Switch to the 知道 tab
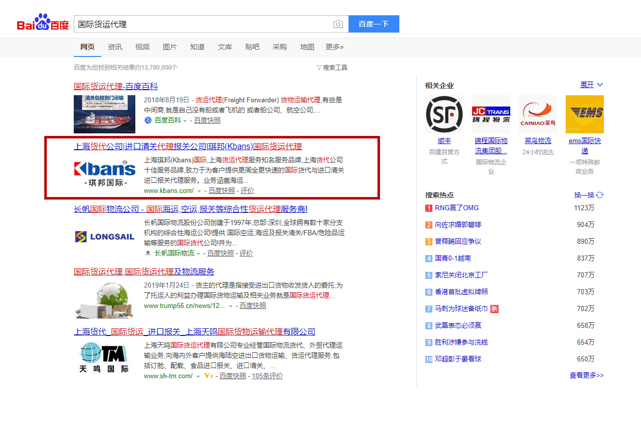 point(197,47)
